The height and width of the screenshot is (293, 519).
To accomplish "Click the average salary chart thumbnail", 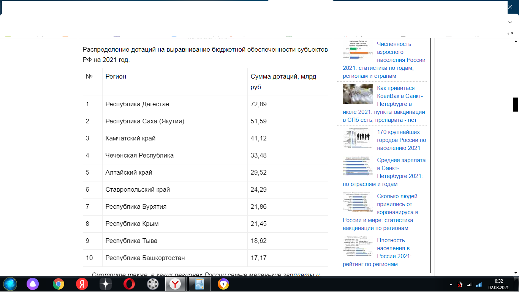I will click(x=358, y=166).
